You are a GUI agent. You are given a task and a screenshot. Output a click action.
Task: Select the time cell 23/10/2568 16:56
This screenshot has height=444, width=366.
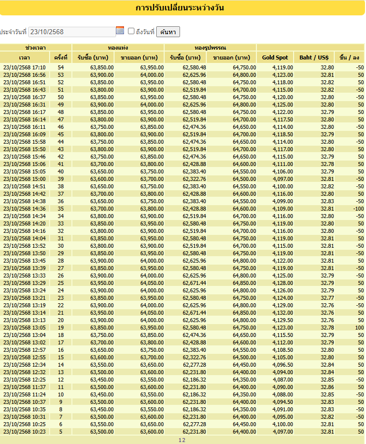tap(24, 75)
